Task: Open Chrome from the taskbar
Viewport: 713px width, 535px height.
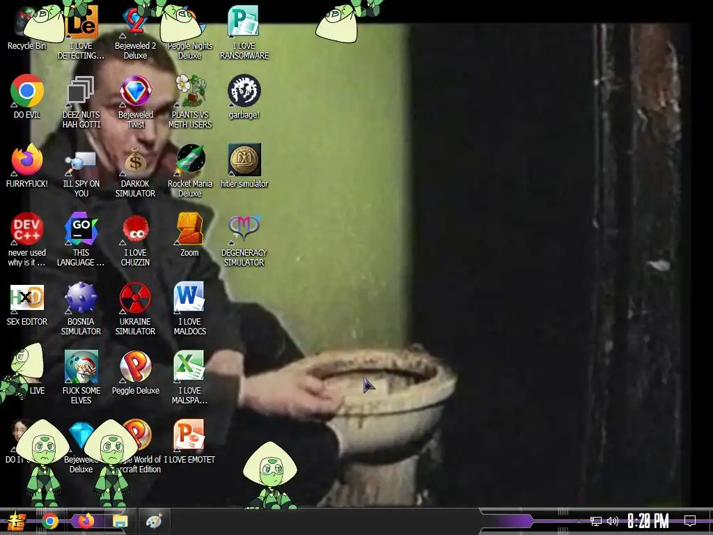Action: pos(50,521)
